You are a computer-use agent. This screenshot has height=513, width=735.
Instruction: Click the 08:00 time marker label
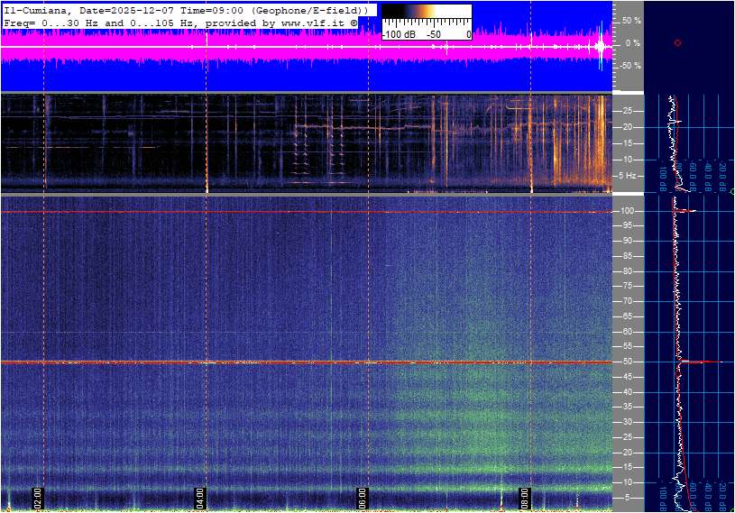(x=525, y=497)
